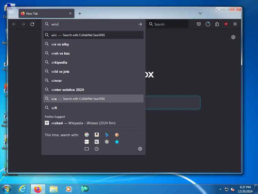Select the gray magnifier search engine icon
258x194 pixels.
tap(107, 142)
